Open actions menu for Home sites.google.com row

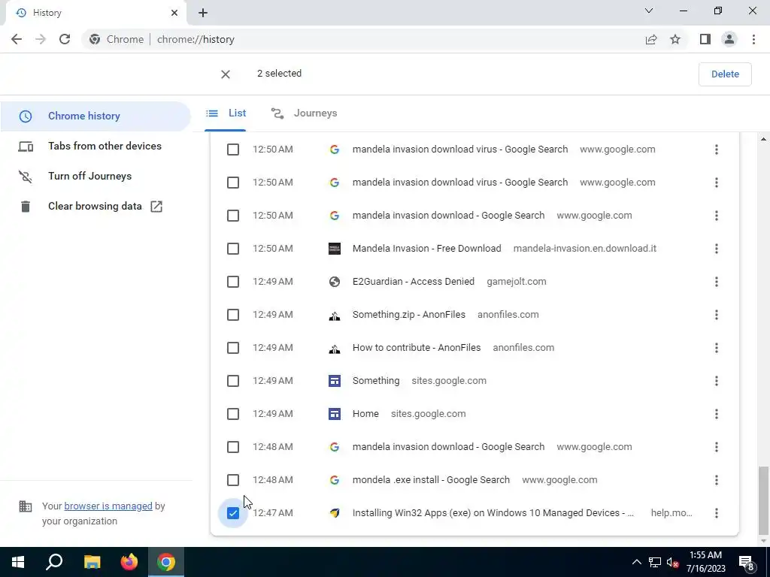tap(717, 414)
